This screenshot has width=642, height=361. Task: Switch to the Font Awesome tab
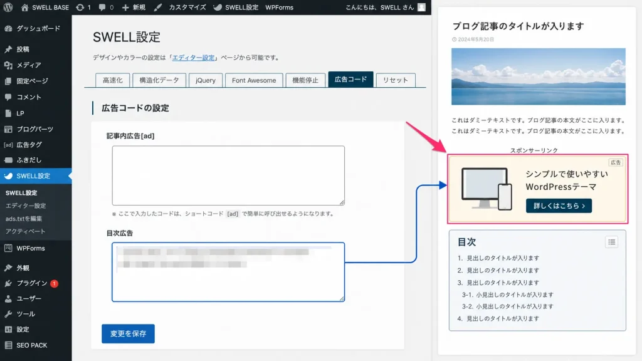point(254,80)
